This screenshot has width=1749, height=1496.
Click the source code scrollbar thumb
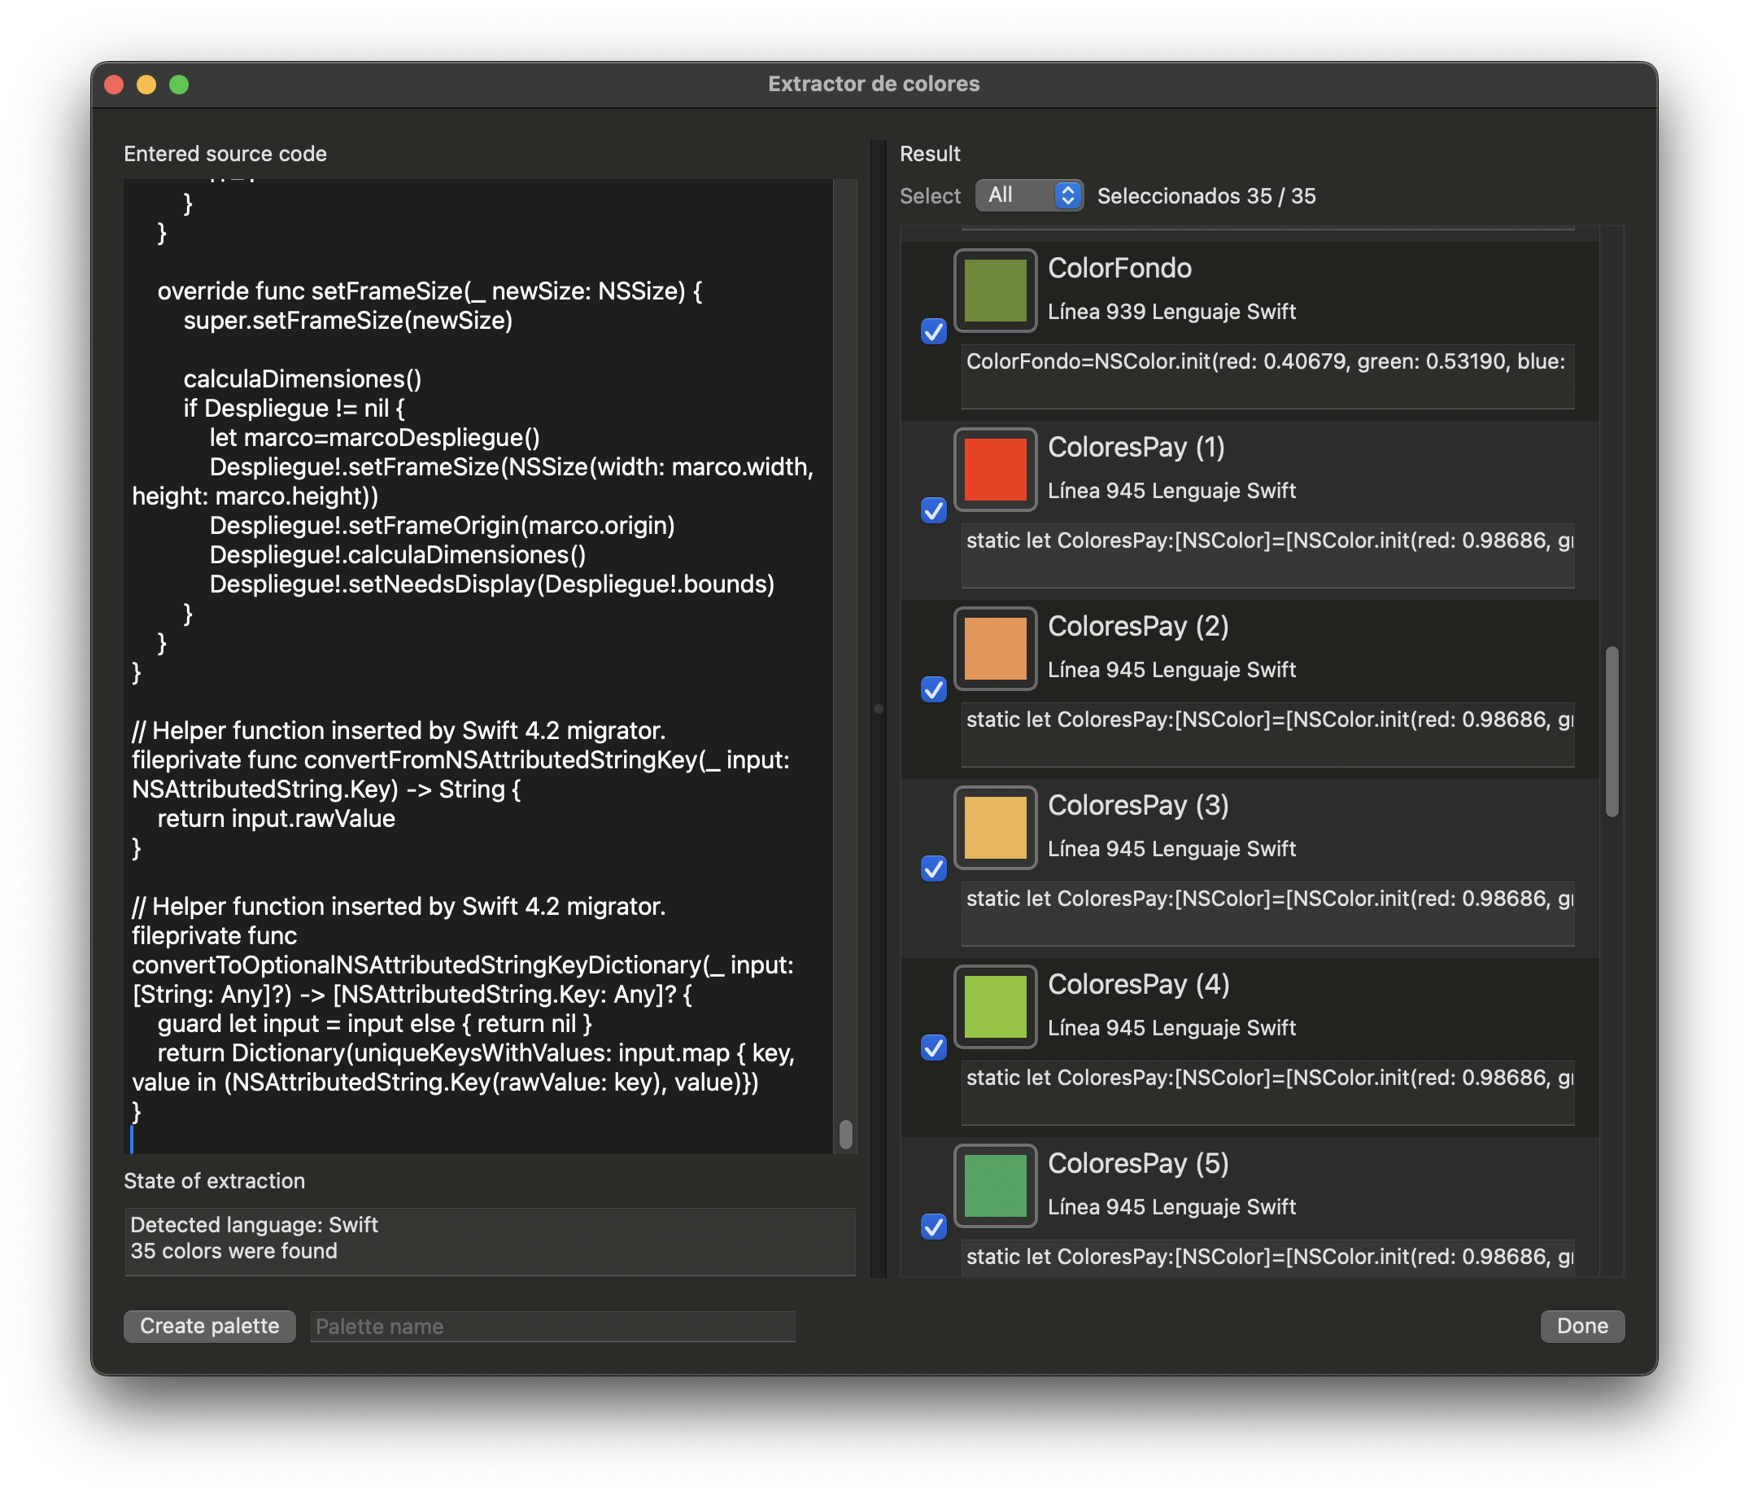click(846, 1135)
